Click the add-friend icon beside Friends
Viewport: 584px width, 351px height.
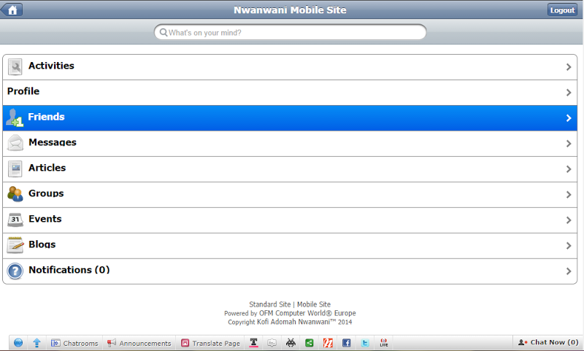[x=15, y=117]
